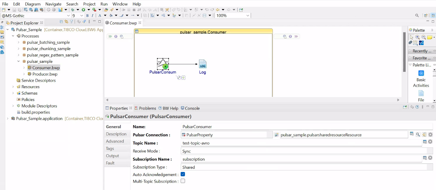Click the PulsarConsumer activity icon on canvas
This screenshot has height=190, width=436.
coord(163,64)
